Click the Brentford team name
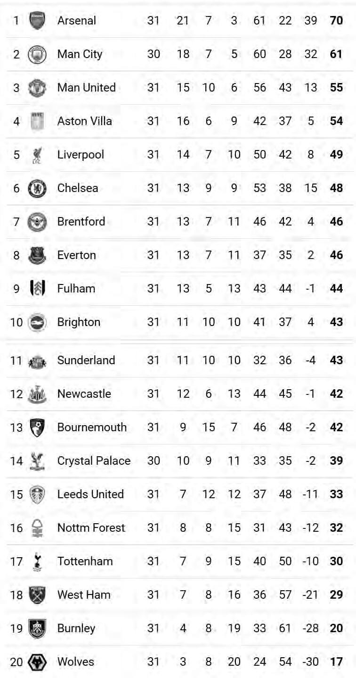356x678 pixels. pos(81,222)
